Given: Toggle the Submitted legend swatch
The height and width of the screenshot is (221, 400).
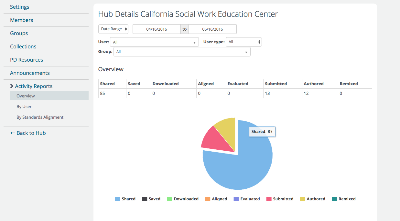Looking at the screenshot, I should coord(269,199).
